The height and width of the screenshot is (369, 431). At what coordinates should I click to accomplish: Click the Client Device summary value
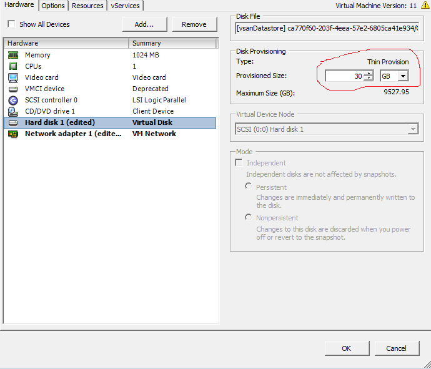153,112
